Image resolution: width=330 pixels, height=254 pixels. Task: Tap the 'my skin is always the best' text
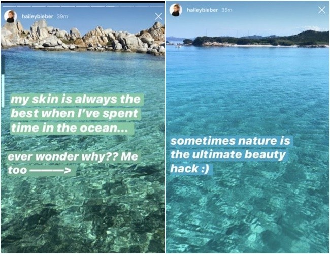[x=75, y=113]
